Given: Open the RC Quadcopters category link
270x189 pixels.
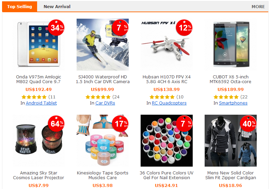Looking at the screenshot, I should coord(169,103).
